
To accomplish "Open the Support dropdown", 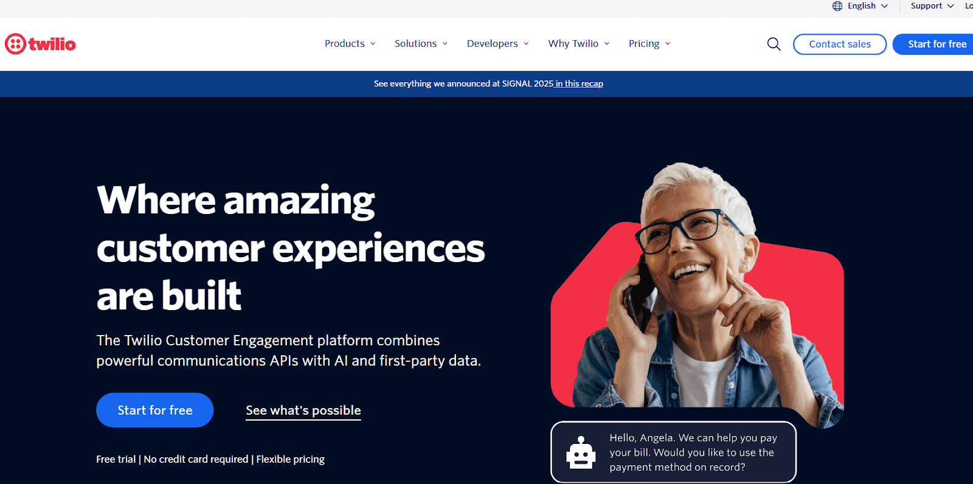I will pyautogui.click(x=932, y=6).
